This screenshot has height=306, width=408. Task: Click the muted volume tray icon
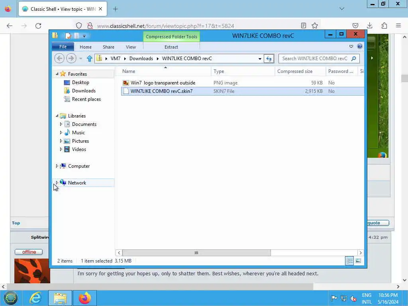click(353, 298)
